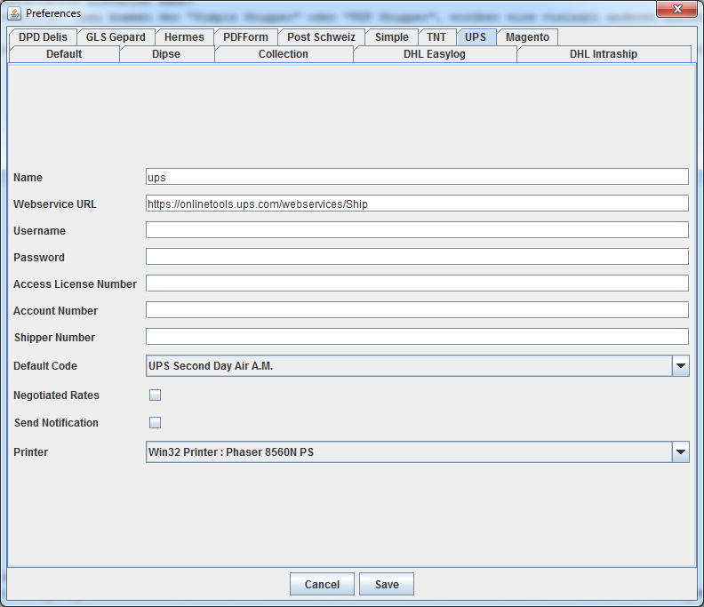Switch to the Default tab
This screenshot has width=704, height=607.
pos(64,54)
